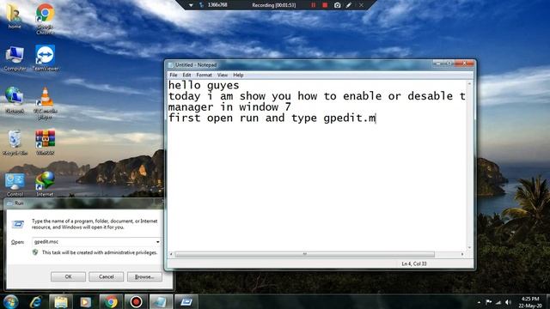Close the recording toolbar with the X icon
The image size is (550, 309).
click(361, 5)
